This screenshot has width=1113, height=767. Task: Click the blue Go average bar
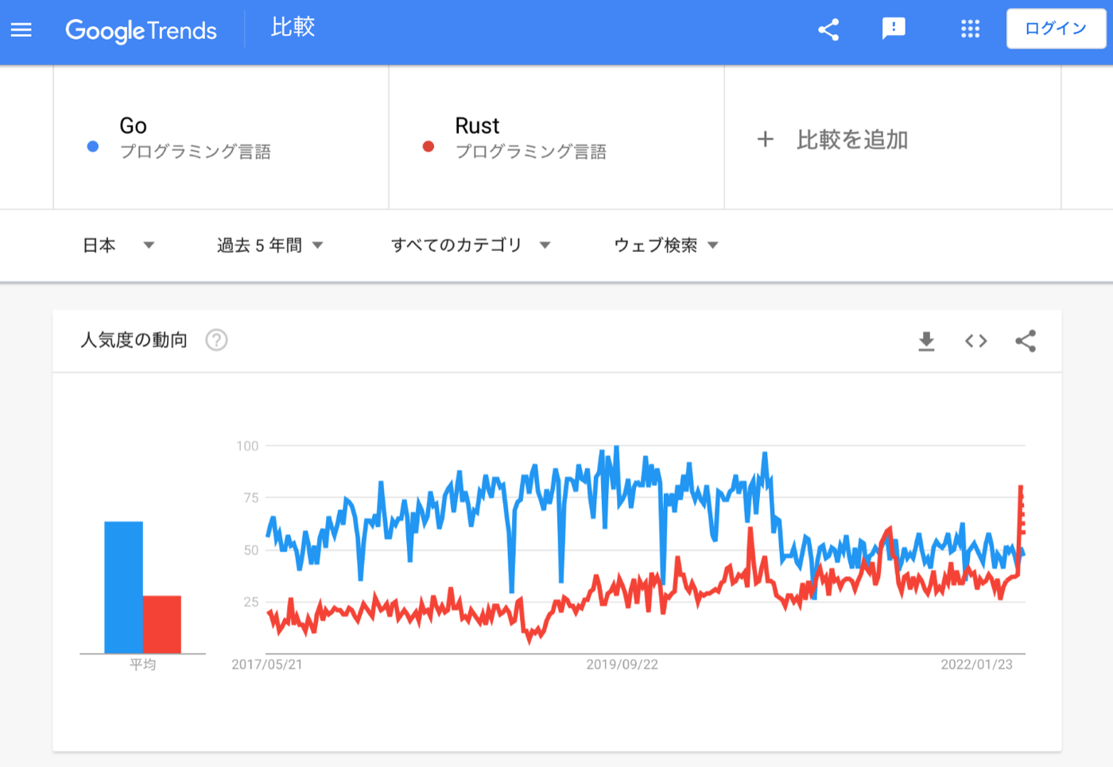[124, 587]
